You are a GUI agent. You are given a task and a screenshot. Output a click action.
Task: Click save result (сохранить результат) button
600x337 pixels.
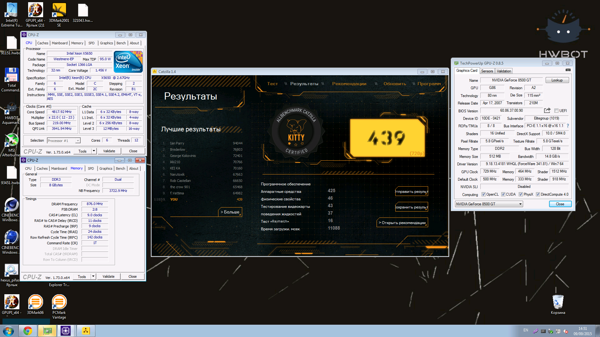[x=412, y=207]
